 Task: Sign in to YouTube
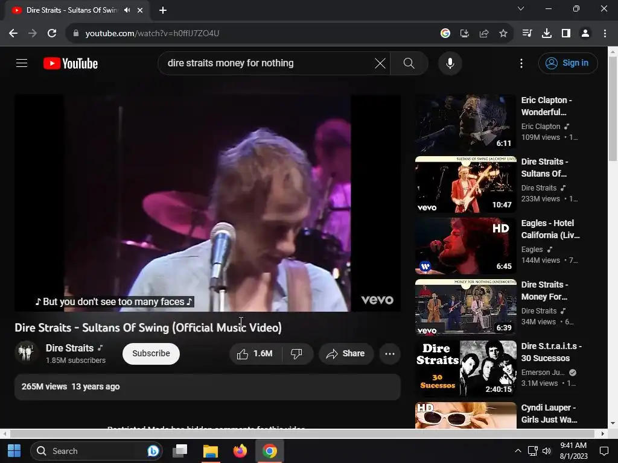pyautogui.click(x=567, y=63)
